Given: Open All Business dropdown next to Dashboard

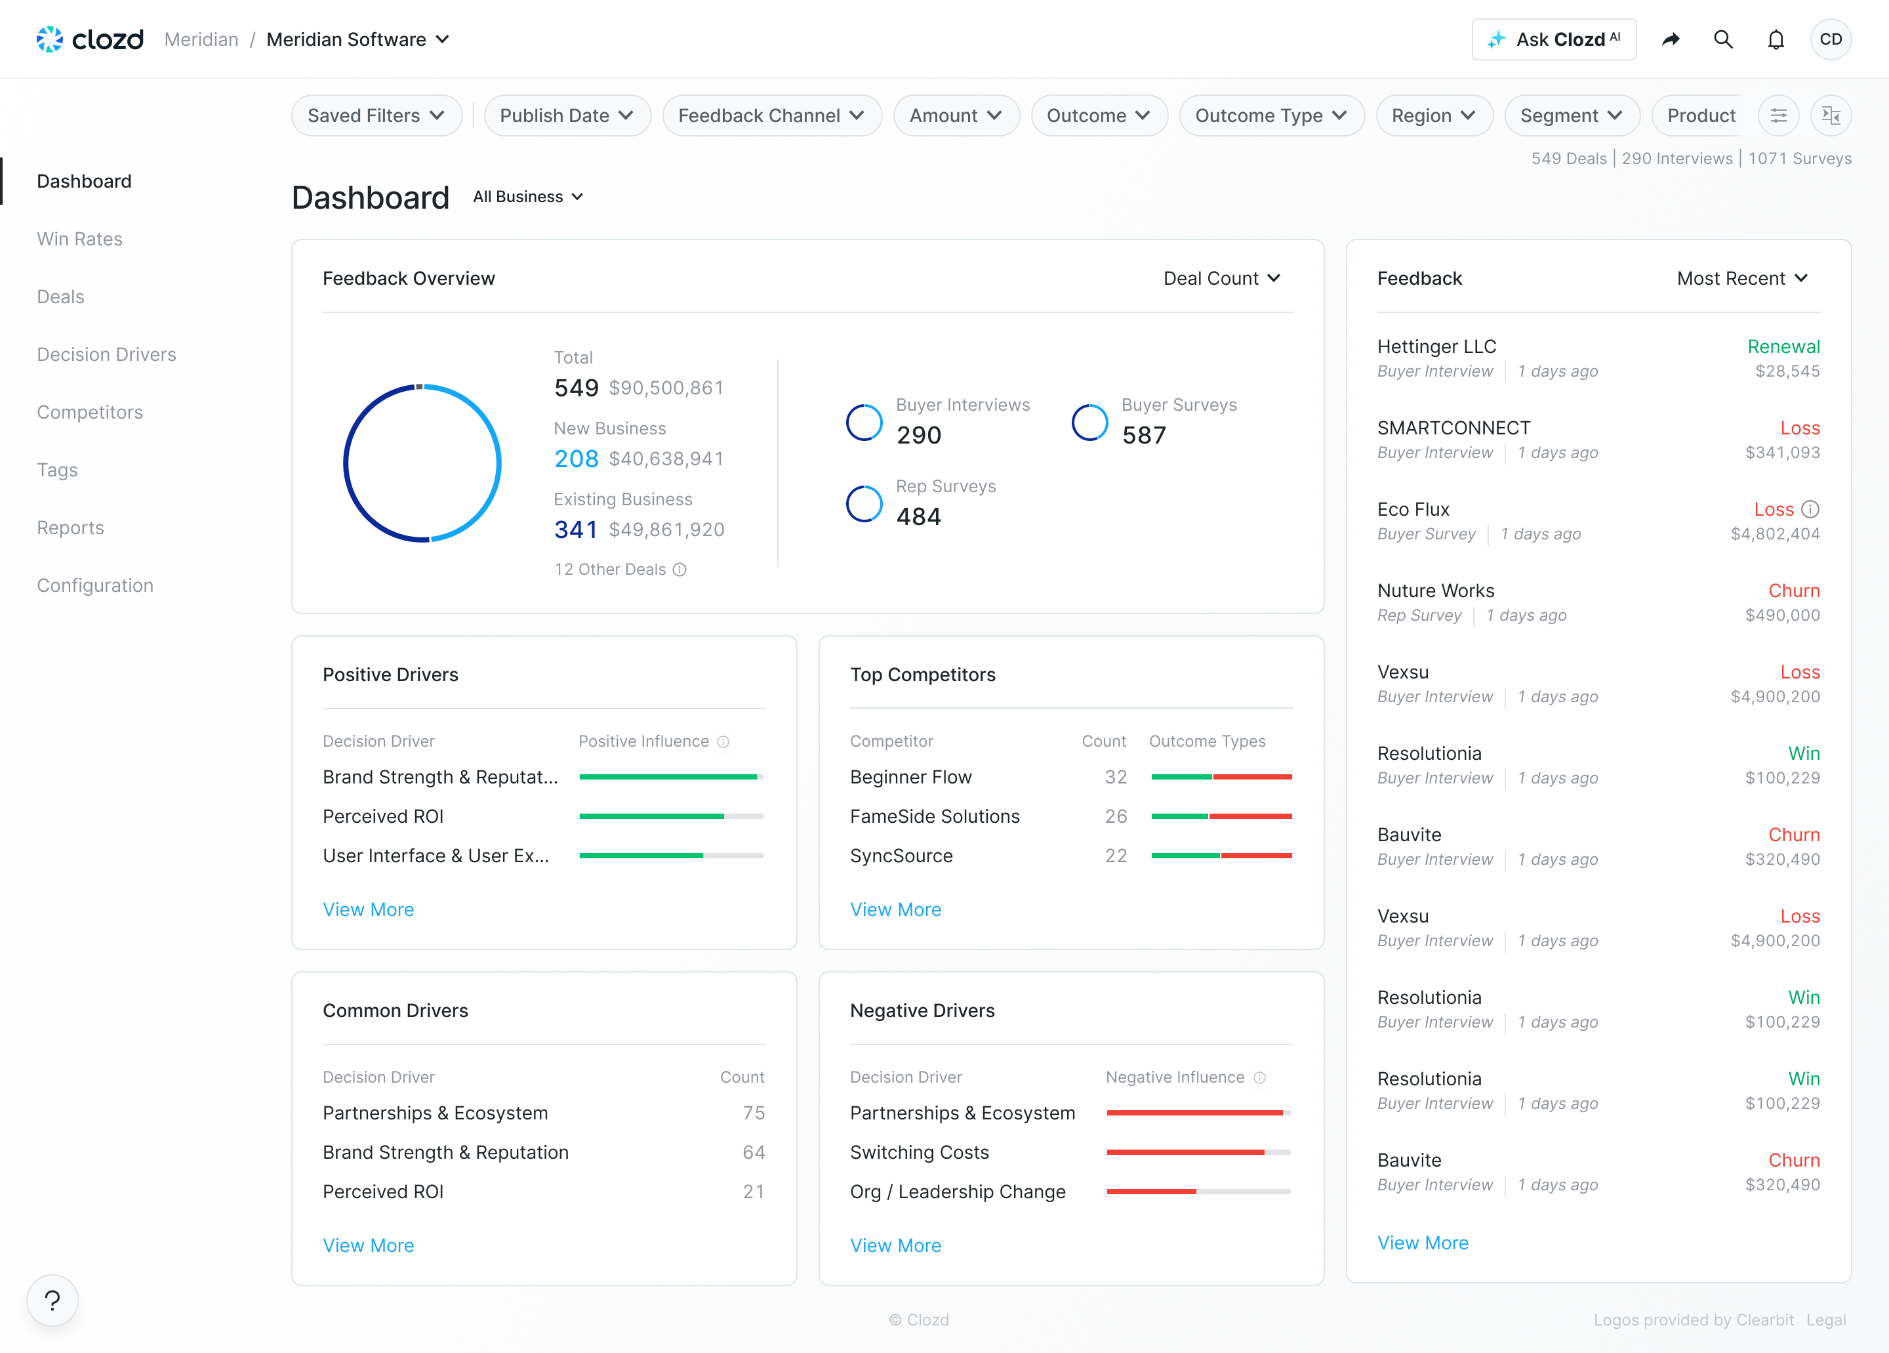Looking at the screenshot, I should [527, 197].
